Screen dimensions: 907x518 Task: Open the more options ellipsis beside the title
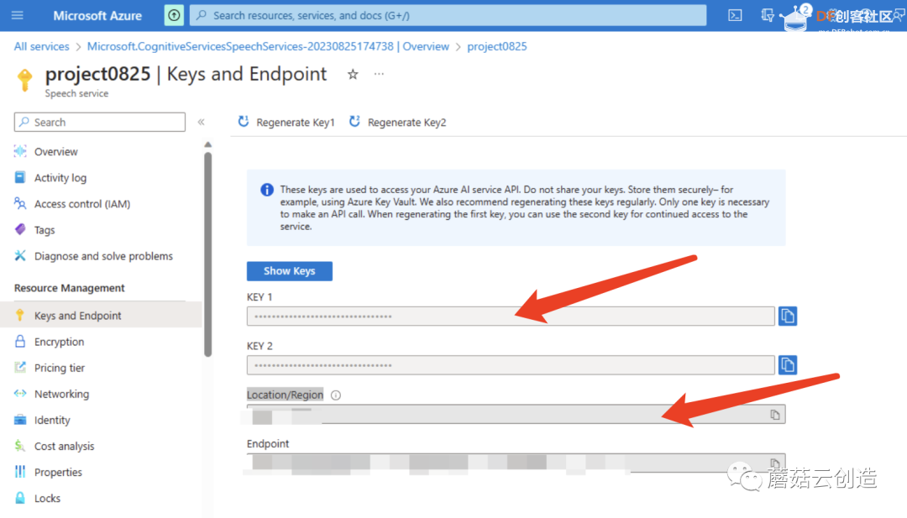tap(379, 74)
